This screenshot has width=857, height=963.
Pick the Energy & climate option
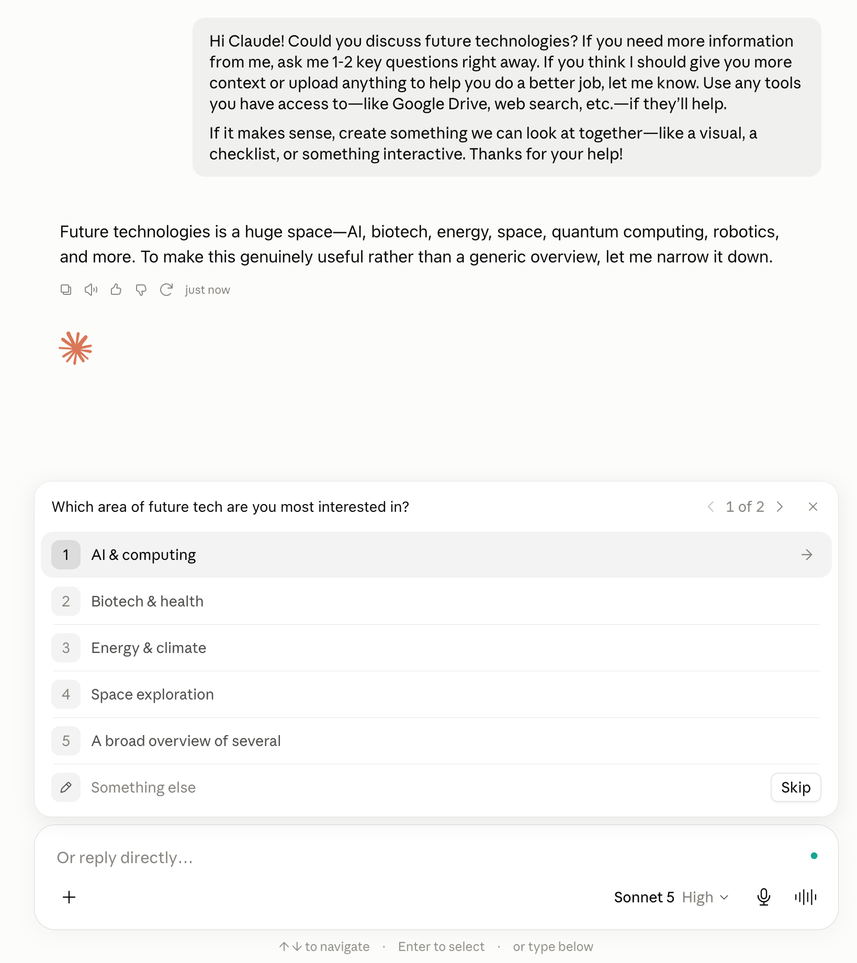click(436, 648)
